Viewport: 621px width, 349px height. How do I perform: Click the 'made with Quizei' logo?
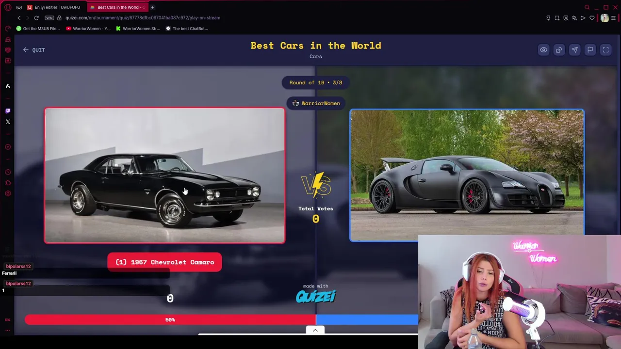[x=316, y=294]
